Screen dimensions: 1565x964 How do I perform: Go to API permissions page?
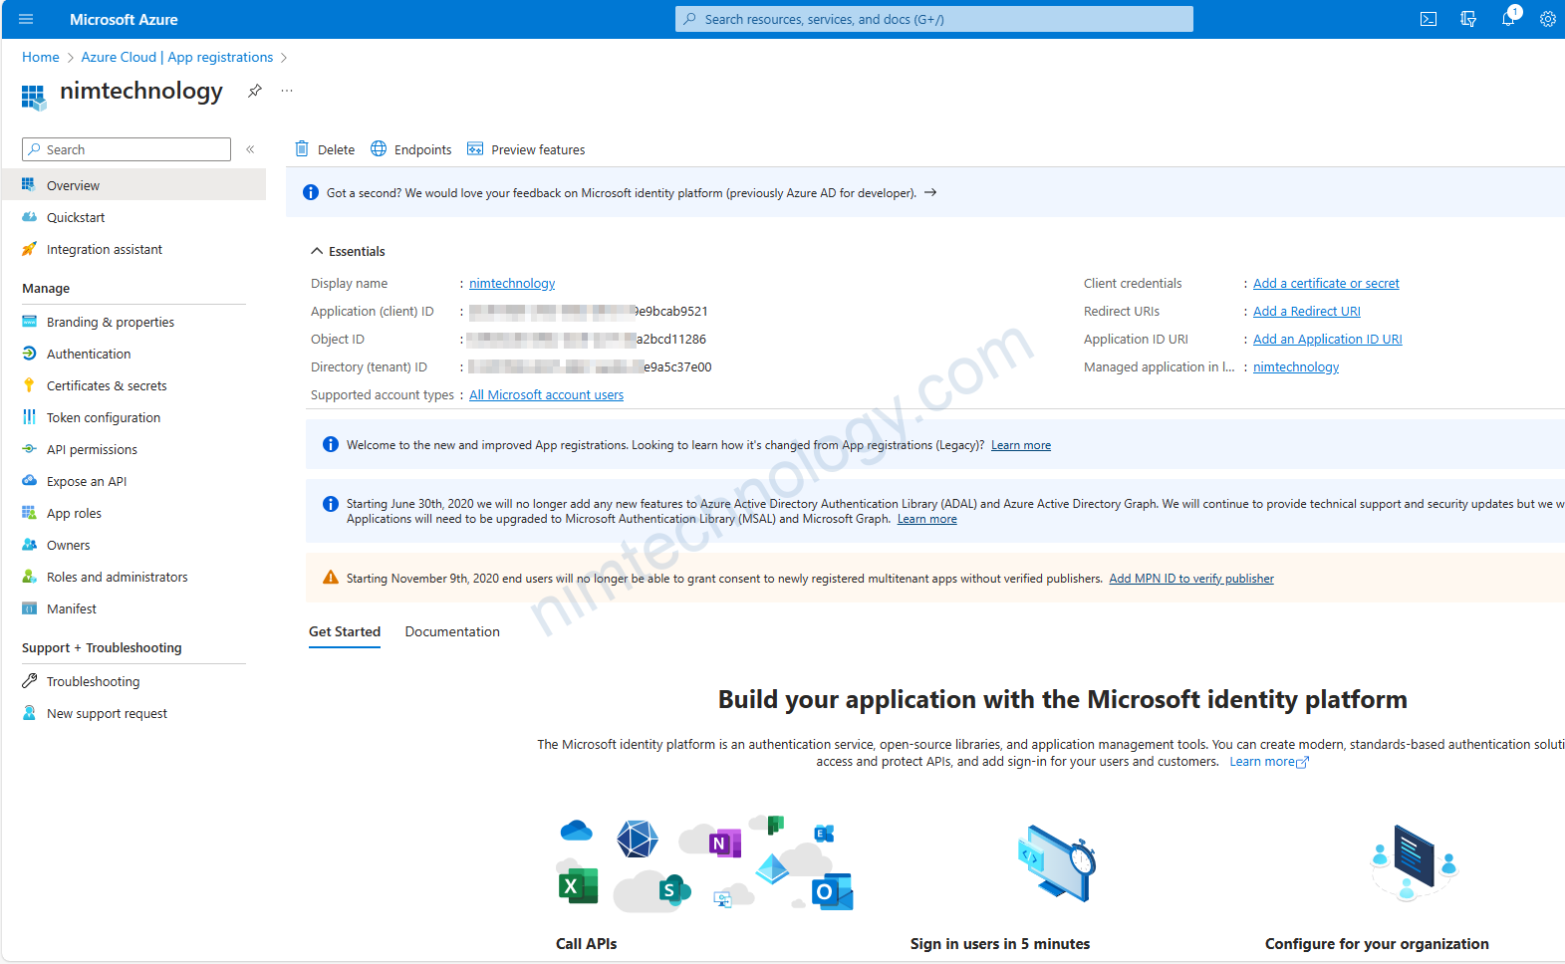click(x=92, y=449)
